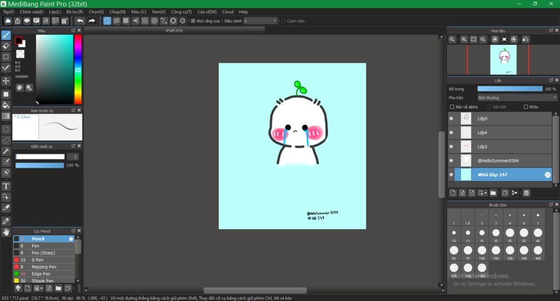The width and height of the screenshot is (560, 301).
Task: Open the Bộ lọc(R) menu
Action: point(74,12)
